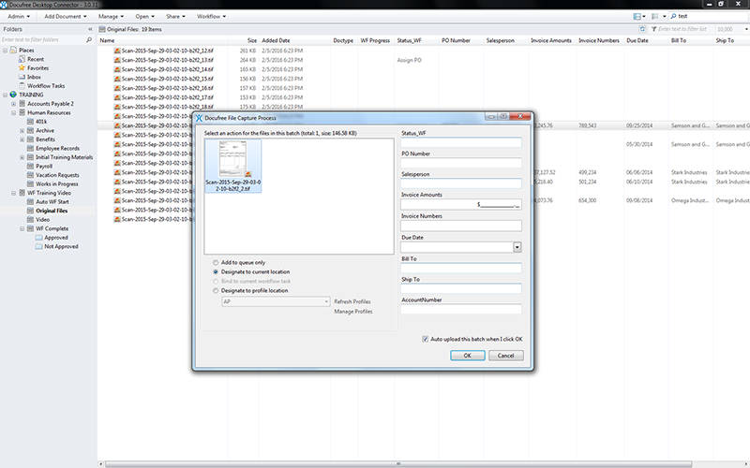This screenshot has height=468, width=750.
Task: Collapse the Folders panel with the double-arrow icon
Action: click(90, 29)
